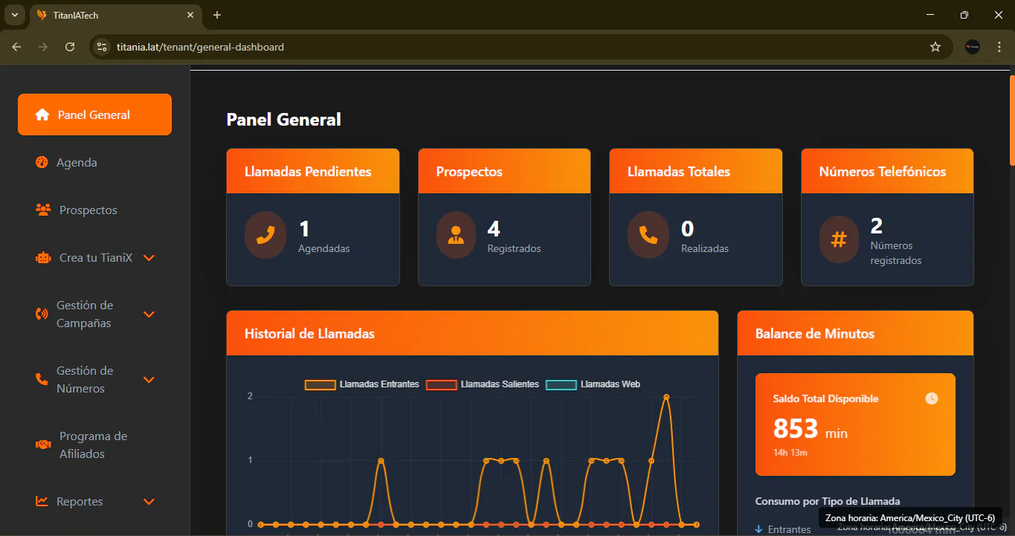1015x536 pixels.
Task: Click the chart icon beside Reportes
Action: (42, 501)
